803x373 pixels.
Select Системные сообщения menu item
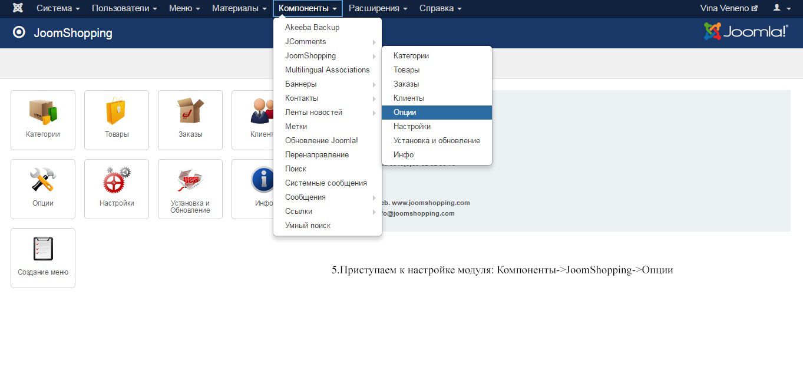pos(328,183)
